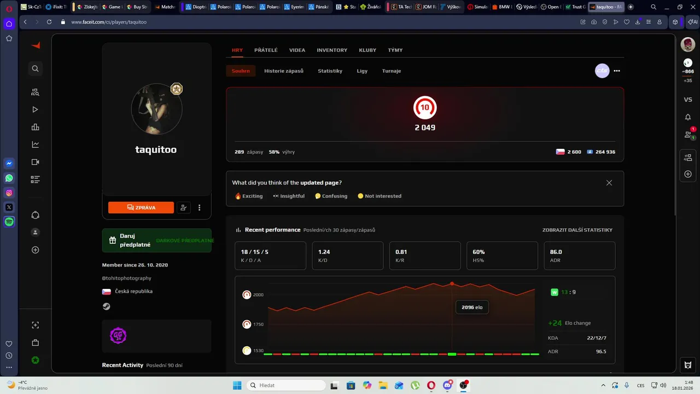The image size is (700, 394).
Task: Click the Windows Start button
Action: pos(237,385)
